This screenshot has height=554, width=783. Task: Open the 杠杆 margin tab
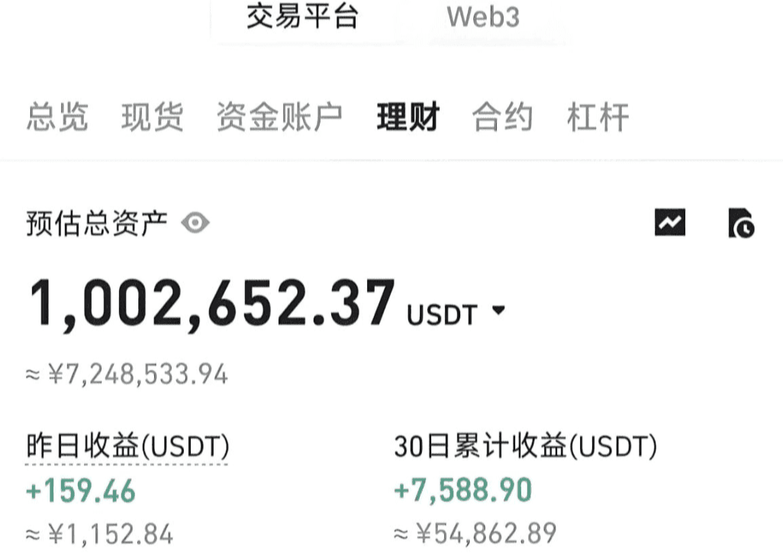coord(598,117)
